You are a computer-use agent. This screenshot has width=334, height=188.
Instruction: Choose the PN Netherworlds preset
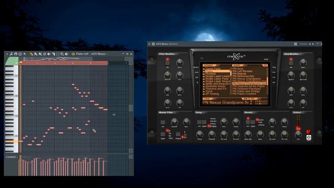pyautogui.click(x=243, y=76)
